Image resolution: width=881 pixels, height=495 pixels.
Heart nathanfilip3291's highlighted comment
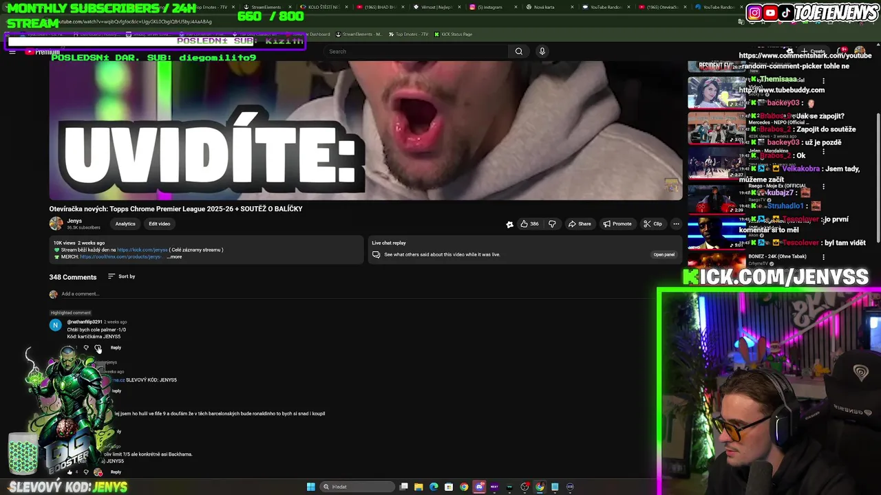click(98, 348)
